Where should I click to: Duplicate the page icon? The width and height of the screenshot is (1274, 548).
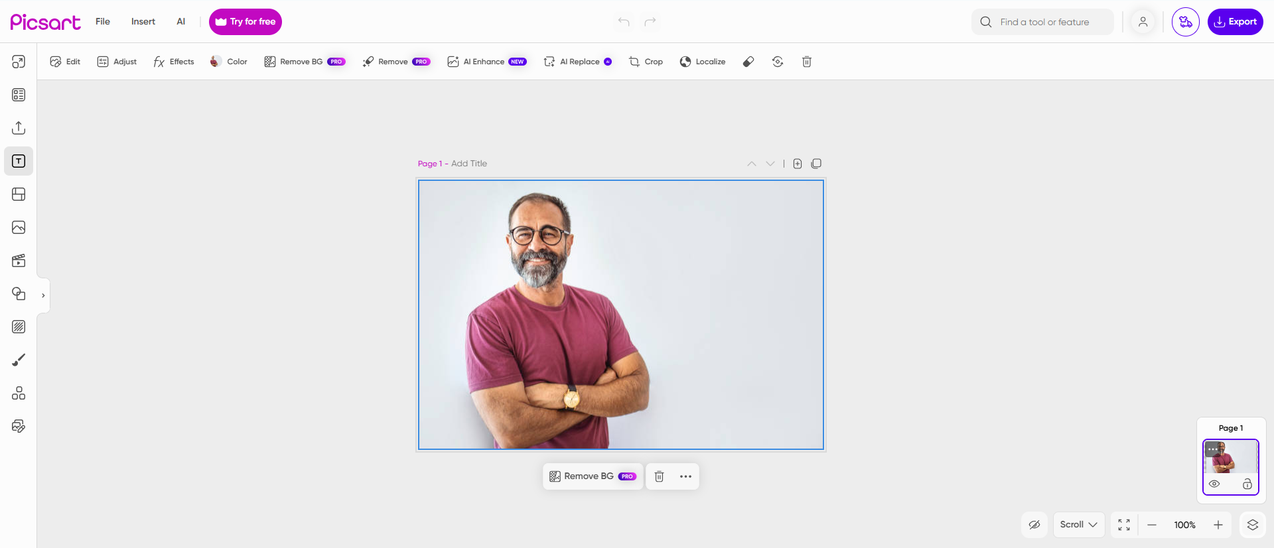(816, 164)
